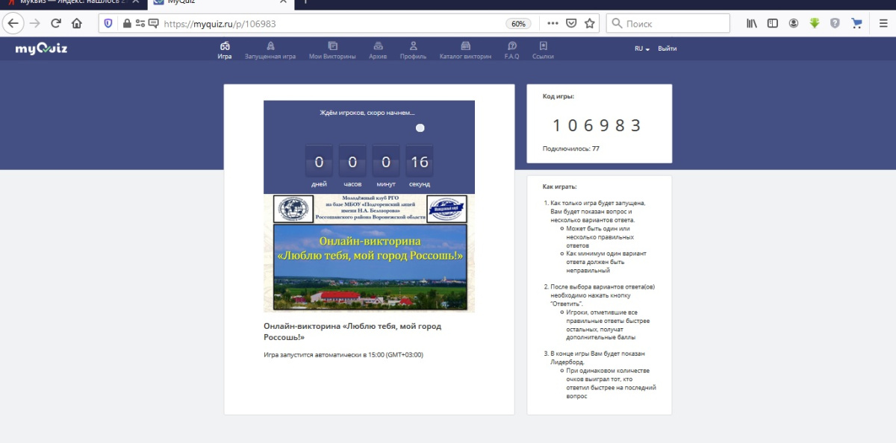Click the game code 106983
This screenshot has height=443, width=896.
[x=598, y=125]
